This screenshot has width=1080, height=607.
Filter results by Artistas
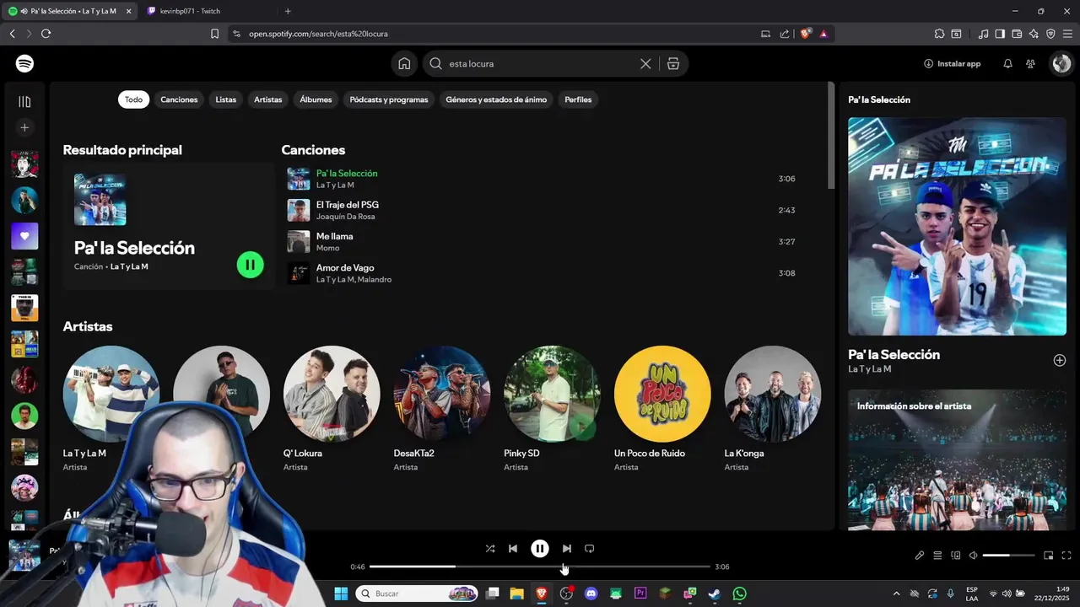(x=268, y=99)
